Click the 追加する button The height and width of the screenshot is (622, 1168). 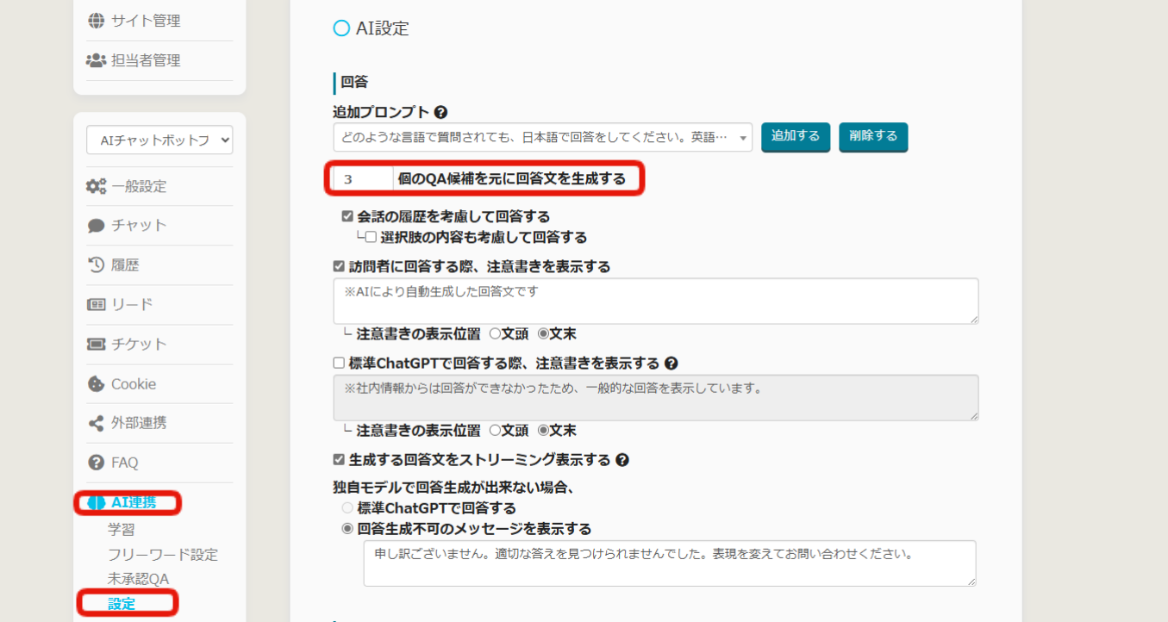tap(795, 136)
